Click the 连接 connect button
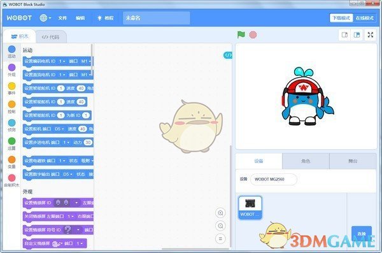Image resolution: width=382 pixels, height=253 pixels. pos(362,234)
